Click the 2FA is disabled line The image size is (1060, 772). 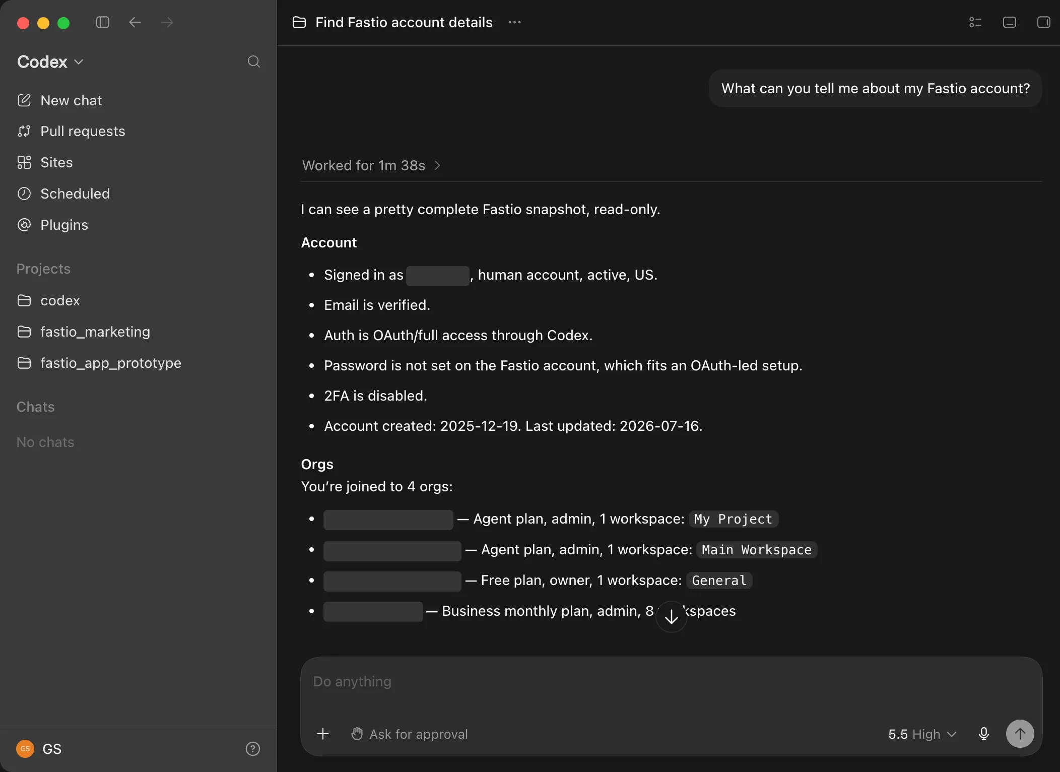(x=375, y=396)
